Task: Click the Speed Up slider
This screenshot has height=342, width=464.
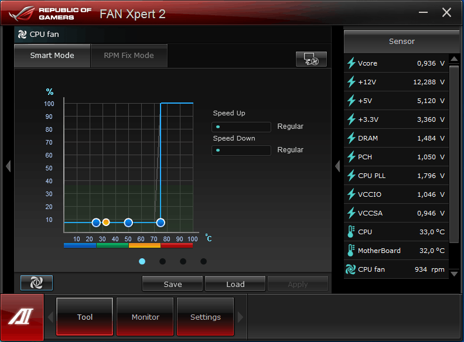Action: click(x=241, y=127)
